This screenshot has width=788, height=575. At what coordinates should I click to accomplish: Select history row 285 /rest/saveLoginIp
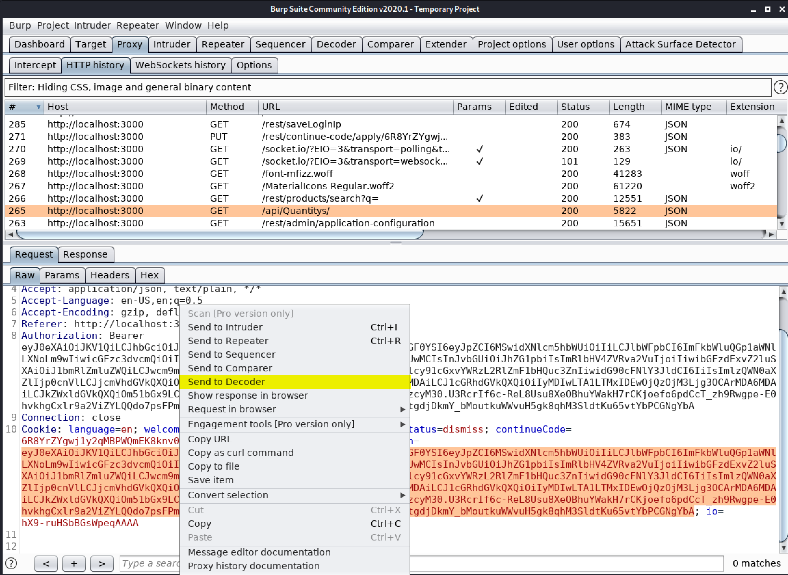pos(391,124)
